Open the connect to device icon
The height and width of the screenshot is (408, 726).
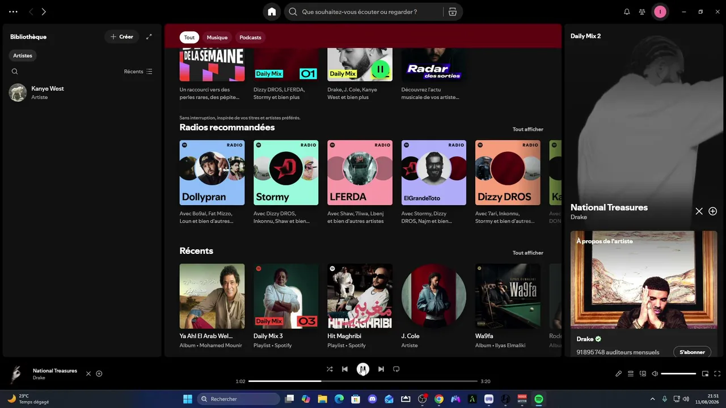click(643, 374)
